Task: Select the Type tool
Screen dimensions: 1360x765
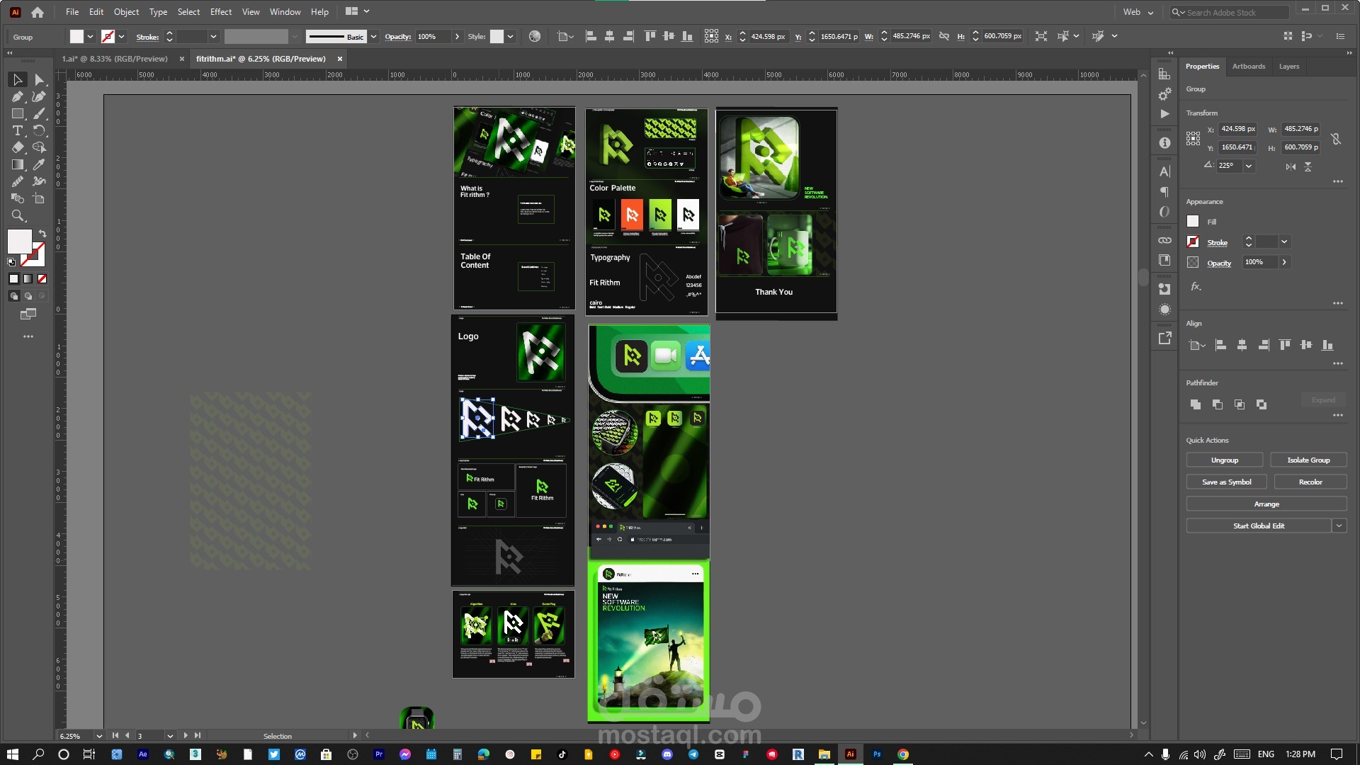Action: (x=18, y=130)
